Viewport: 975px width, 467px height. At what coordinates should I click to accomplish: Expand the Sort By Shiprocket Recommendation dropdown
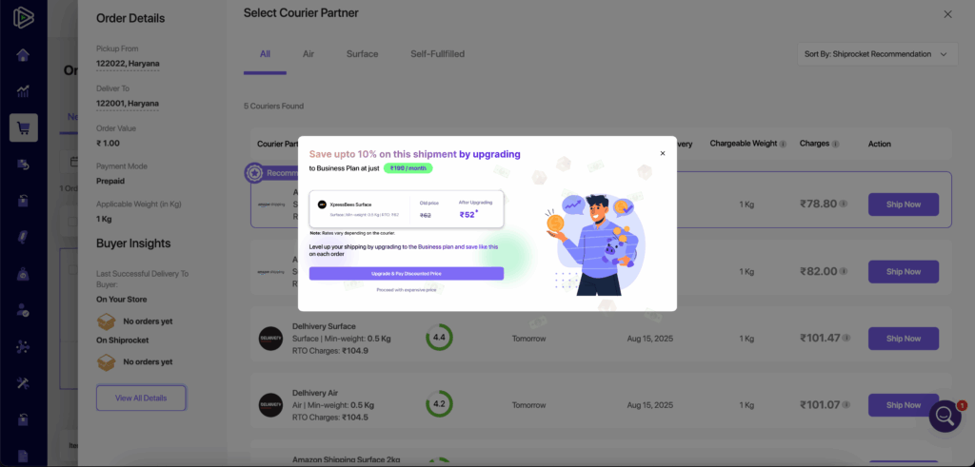click(x=877, y=54)
